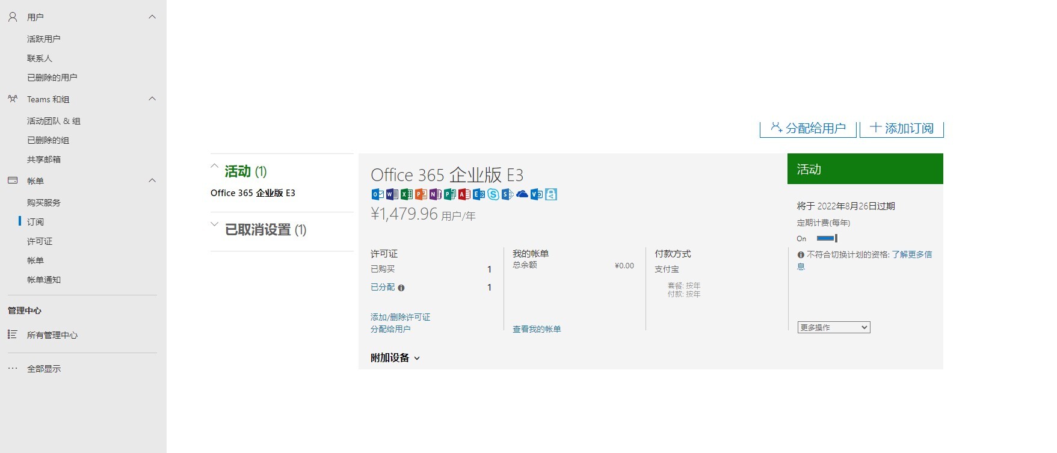Select the Office 365 企业版 E3 list entry
This screenshot has height=453, width=1057.
[x=253, y=193]
